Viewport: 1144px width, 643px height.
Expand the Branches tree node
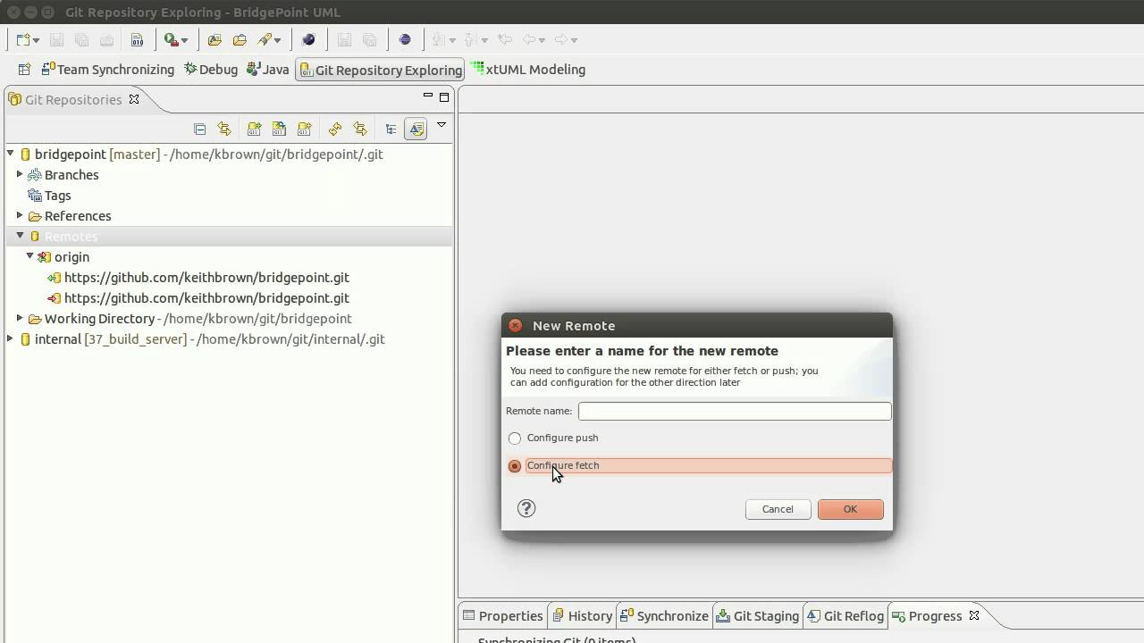click(x=20, y=174)
